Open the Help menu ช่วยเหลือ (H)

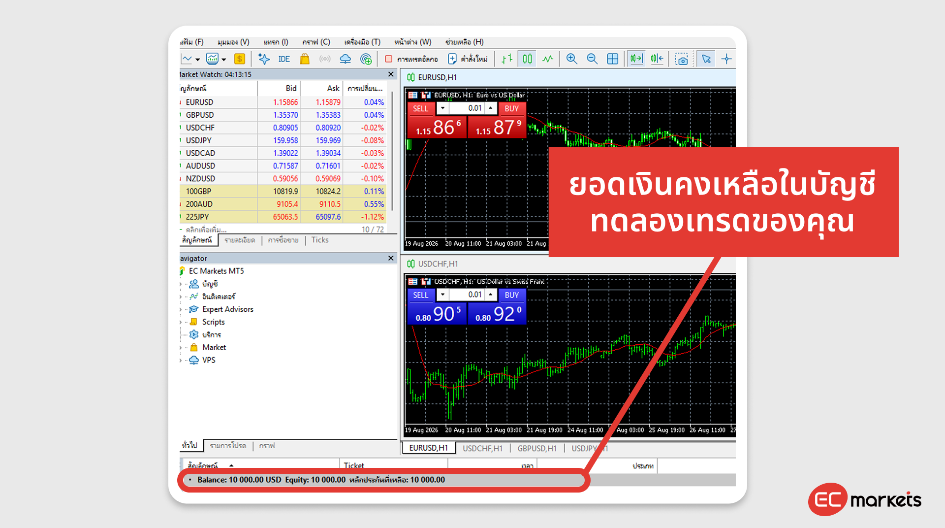coord(464,42)
